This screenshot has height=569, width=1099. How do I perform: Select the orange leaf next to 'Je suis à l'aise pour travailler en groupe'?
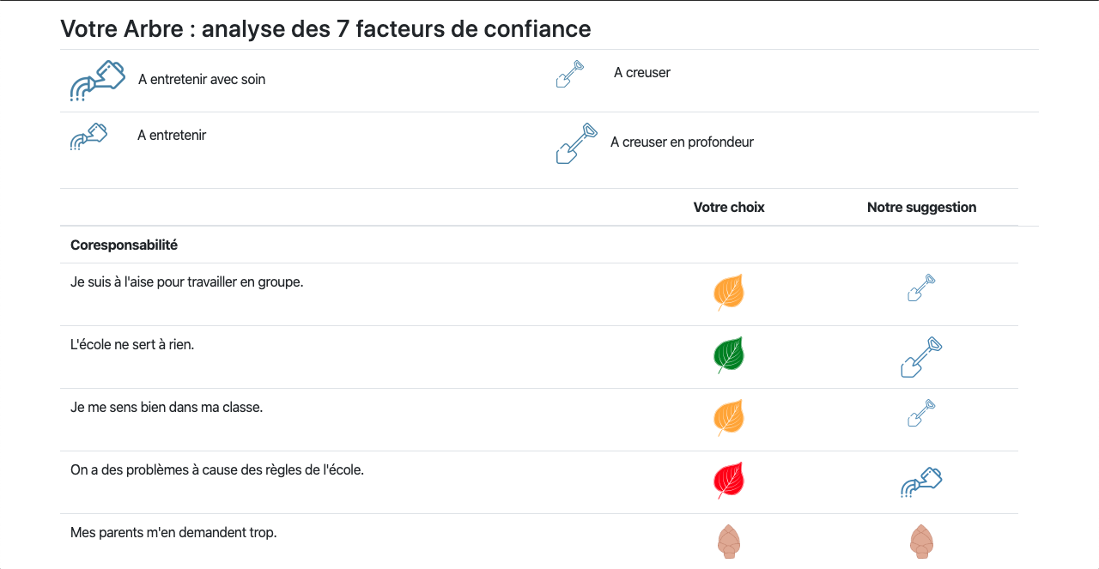coord(729,292)
